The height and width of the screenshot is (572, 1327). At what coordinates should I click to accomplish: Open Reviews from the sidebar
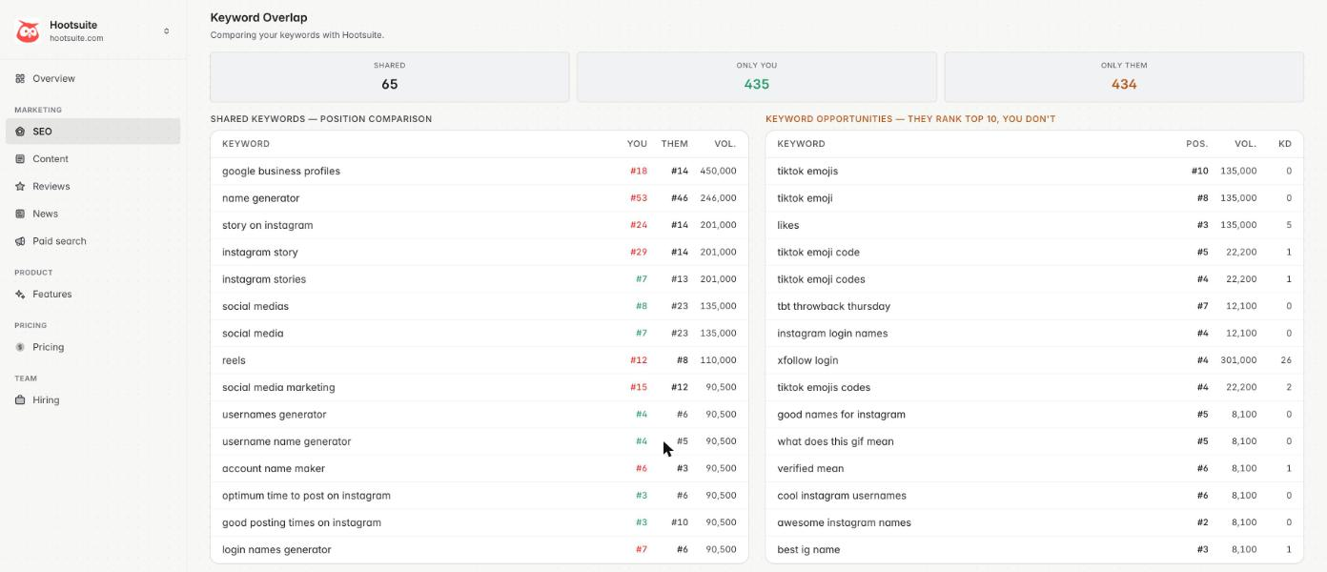coord(92,187)
